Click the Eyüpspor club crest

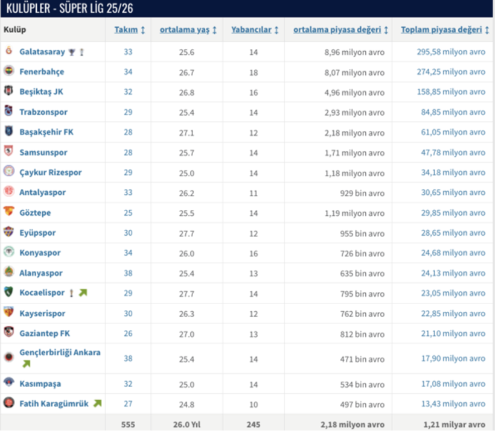coord(9,232)
